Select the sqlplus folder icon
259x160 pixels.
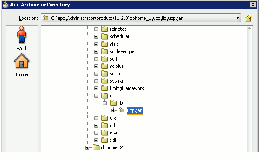(104, 66)
